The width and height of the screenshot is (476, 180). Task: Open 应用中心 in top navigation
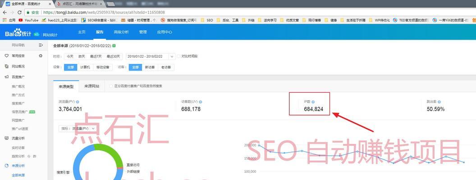point(165,32)
